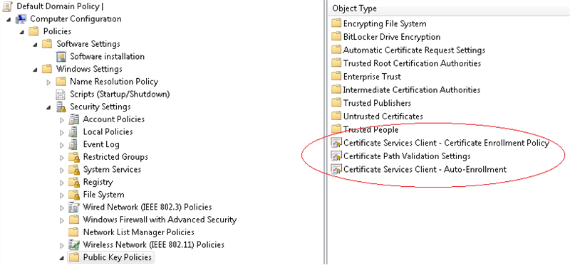Expand the System Services node
The image size is (570, 265).
(62, 171)
